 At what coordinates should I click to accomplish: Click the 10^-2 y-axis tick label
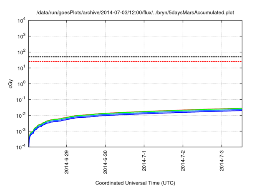[21, 116]
